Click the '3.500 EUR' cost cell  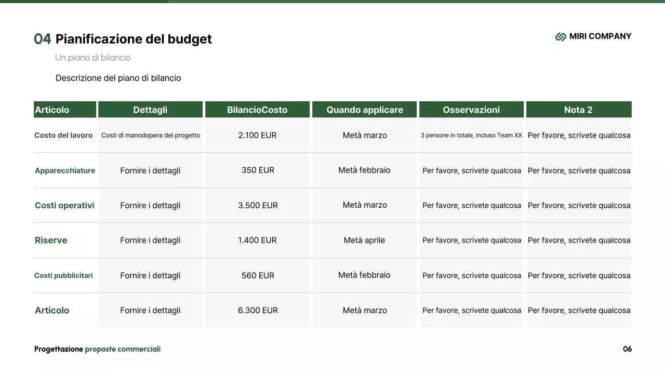click(258, 205)
